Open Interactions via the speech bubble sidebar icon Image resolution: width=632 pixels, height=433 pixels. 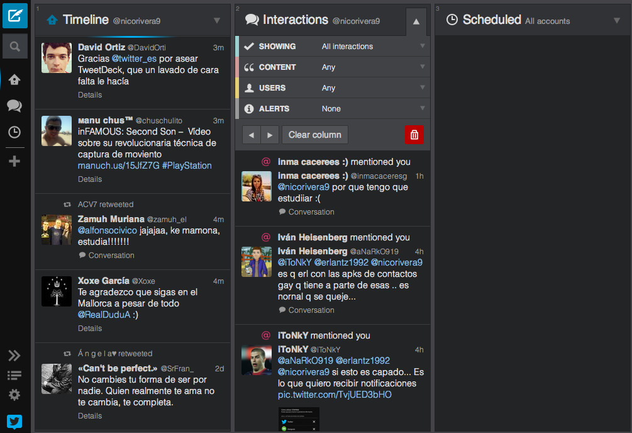(x=14, y=106)
